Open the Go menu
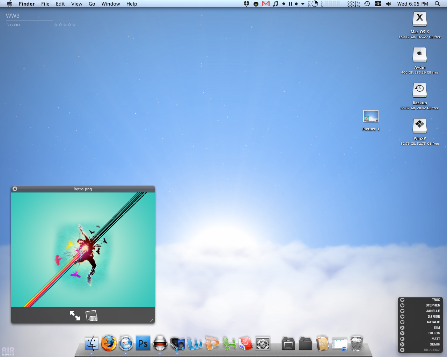The image size is (447, 357). tap(92, 4)
